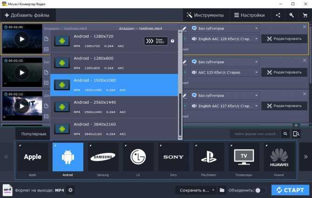Click file info icon in third row
Viewport: 312px width, 198px height.
46,106
